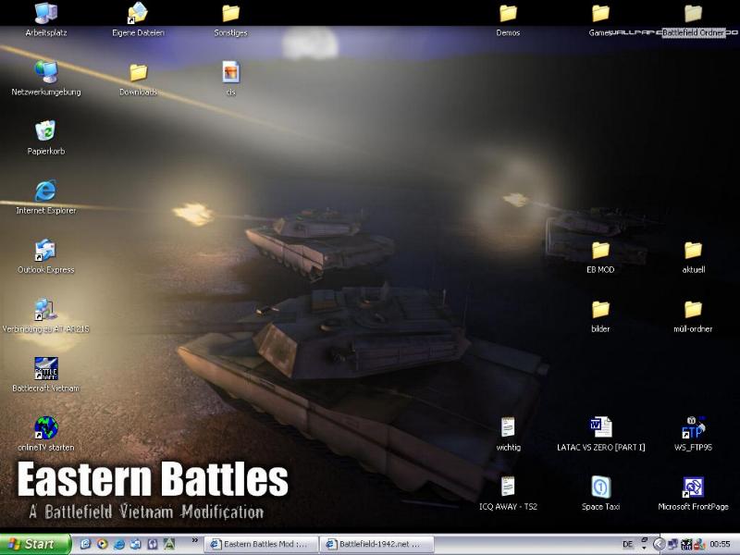Screen dimensions: 740x555
Task: Launch Microsoft FrontPage shortcut
Action: point(693,487)
